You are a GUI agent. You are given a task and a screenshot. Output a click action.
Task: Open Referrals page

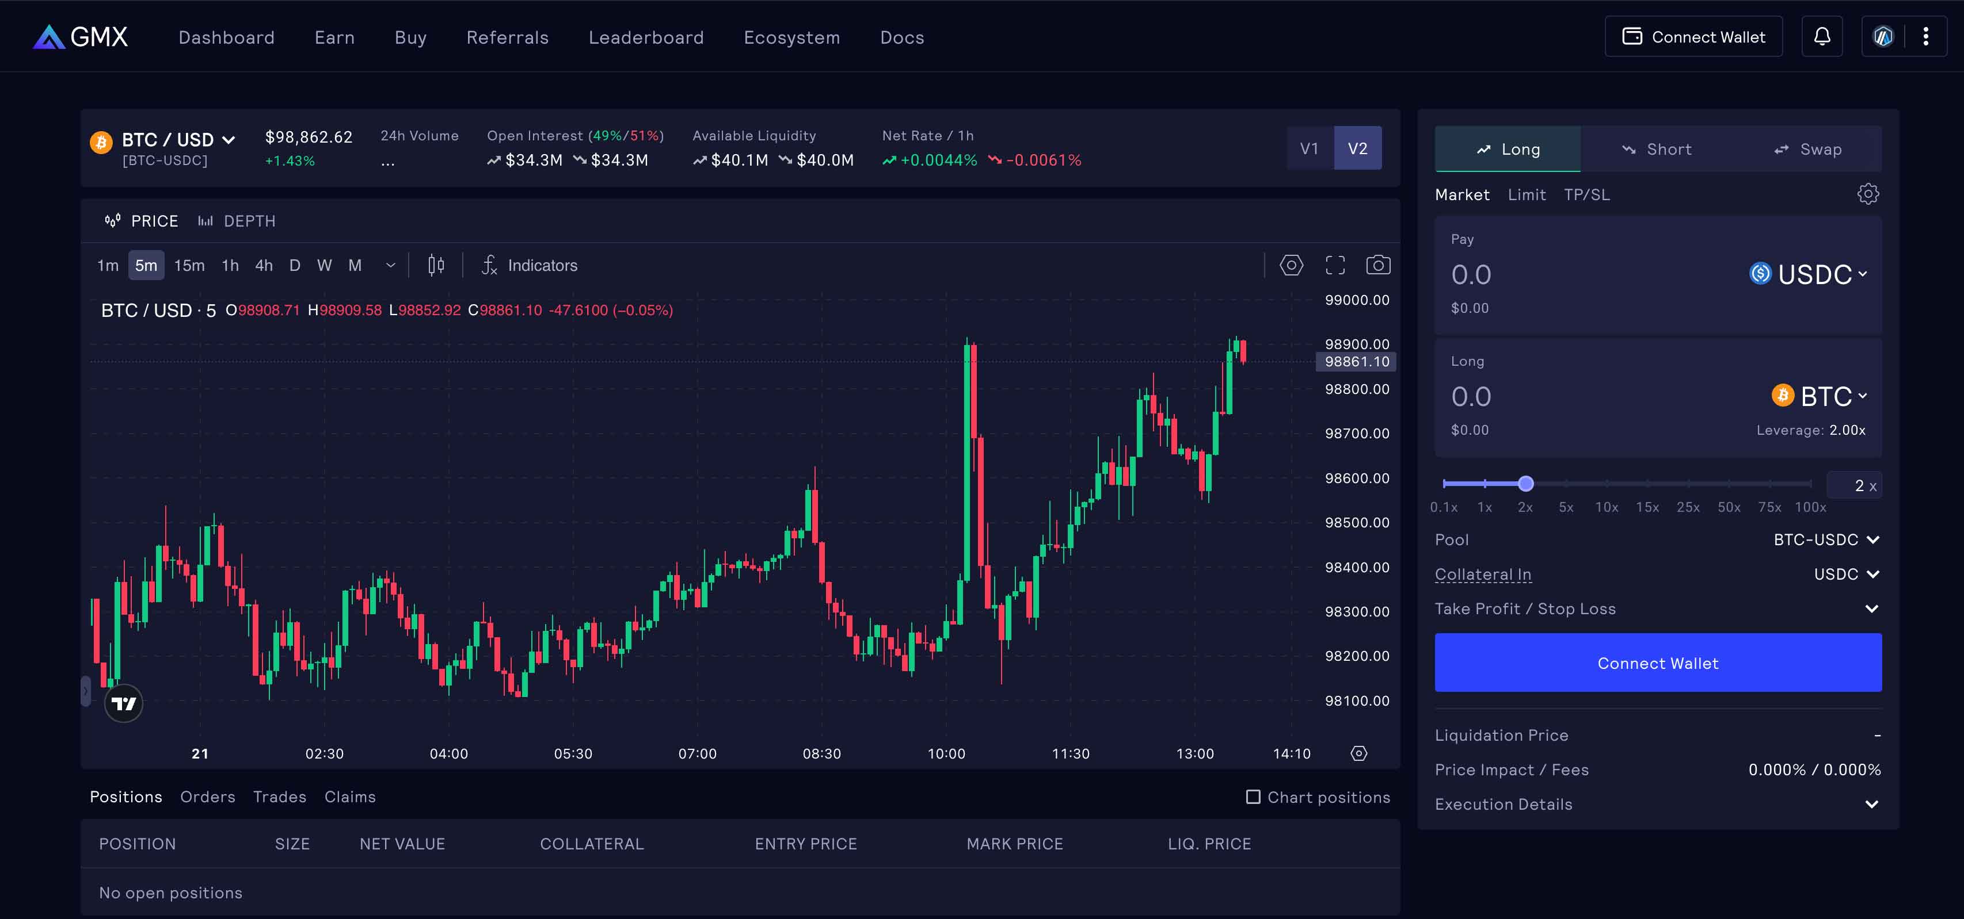507,37
